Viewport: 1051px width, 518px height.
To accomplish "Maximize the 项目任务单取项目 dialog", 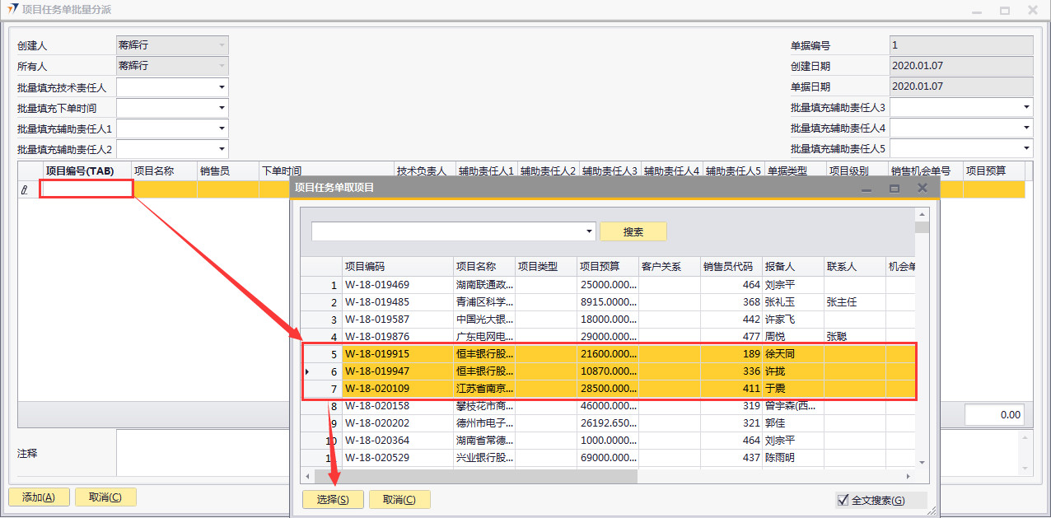I will (894, 189).
